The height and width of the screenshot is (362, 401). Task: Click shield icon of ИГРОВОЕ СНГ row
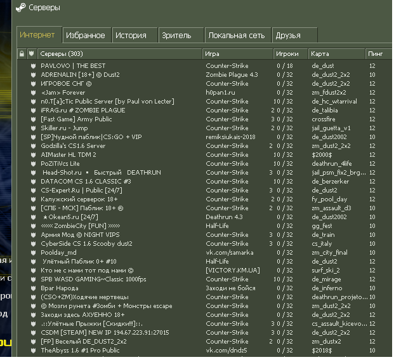pyautogui.click(x=33, y=84)
